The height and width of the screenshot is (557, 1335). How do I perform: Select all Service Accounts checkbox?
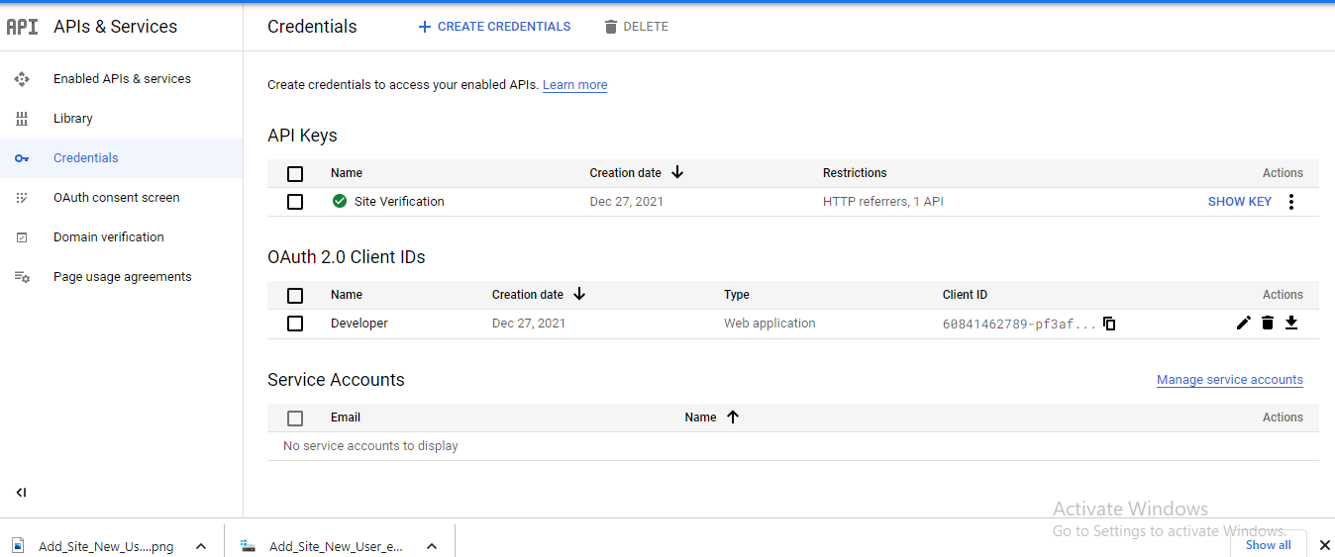coord(295,418)
